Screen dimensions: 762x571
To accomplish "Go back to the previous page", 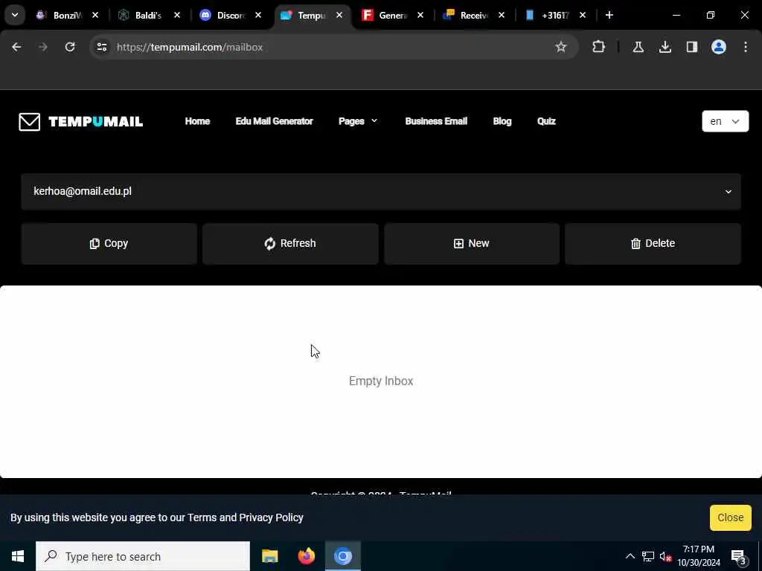I will pos(16,47).
